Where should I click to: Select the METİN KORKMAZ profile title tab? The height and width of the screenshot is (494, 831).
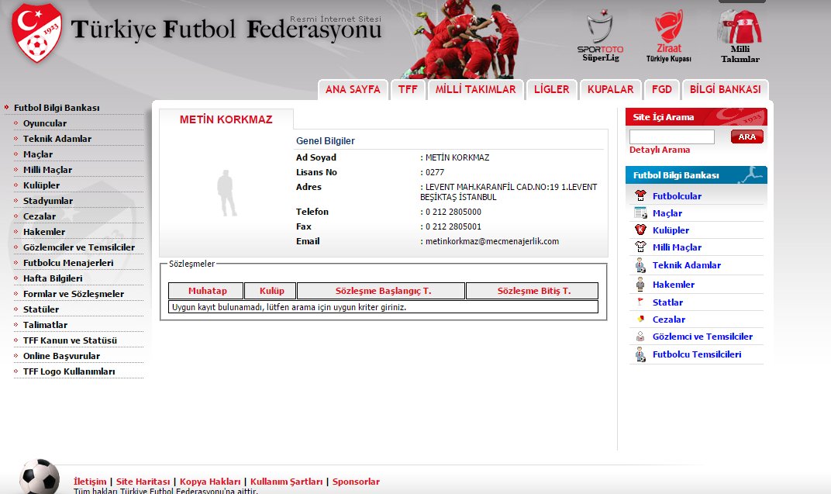click(226, 119)
